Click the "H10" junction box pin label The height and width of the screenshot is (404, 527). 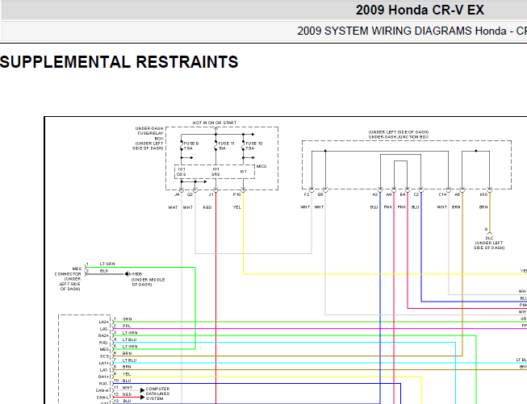tap(483, 195)
